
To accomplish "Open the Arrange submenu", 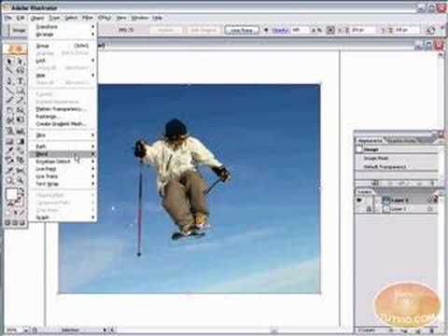I will [63, 35].
